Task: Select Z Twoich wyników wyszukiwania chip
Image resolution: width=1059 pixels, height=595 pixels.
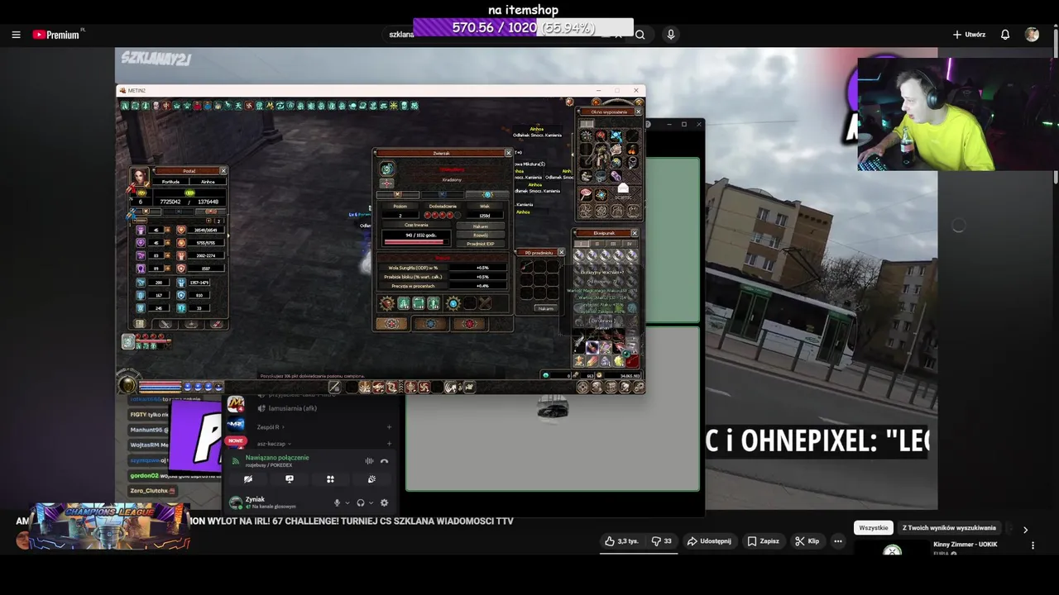Action: (x=949, y=528)
